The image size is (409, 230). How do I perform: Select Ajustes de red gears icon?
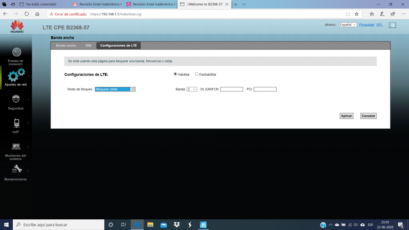[16, 76]
